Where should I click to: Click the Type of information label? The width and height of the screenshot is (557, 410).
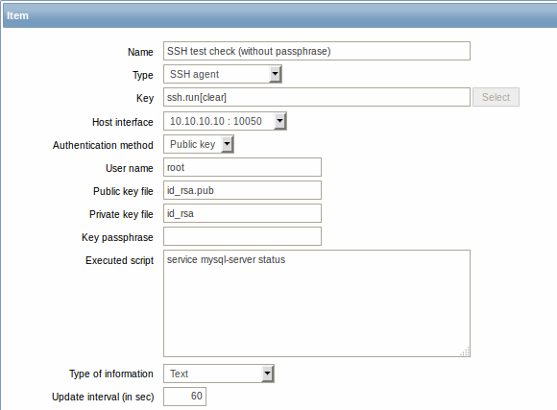111,374
